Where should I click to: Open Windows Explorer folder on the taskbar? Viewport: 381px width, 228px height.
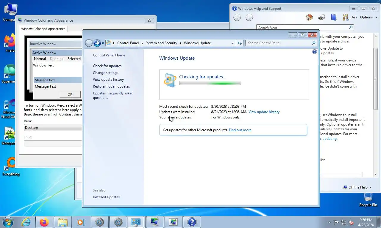click(63, 222)
